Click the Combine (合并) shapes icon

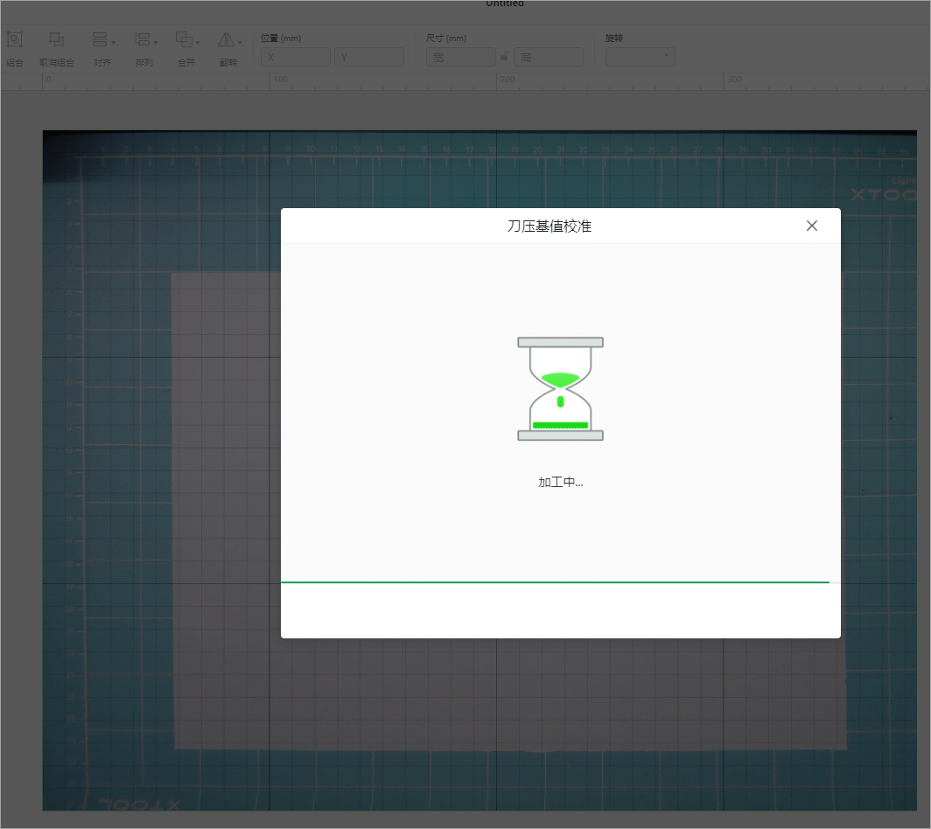point(184,39)
